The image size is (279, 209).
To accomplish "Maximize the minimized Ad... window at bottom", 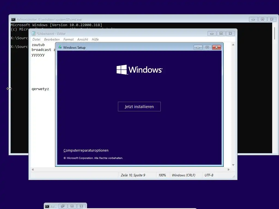I will pyautogui.click(x=72, y=206).
